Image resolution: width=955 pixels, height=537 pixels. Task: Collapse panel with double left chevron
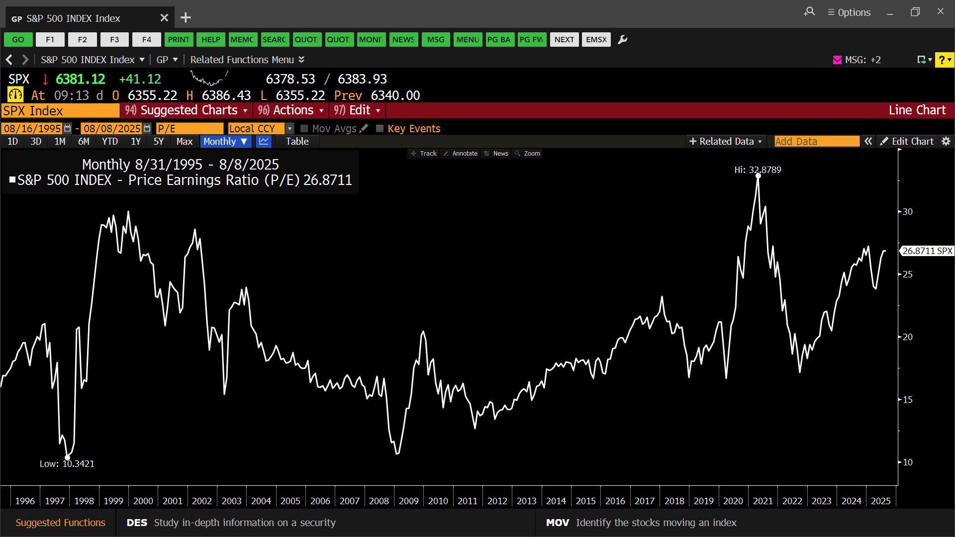(x=868, y=141)
